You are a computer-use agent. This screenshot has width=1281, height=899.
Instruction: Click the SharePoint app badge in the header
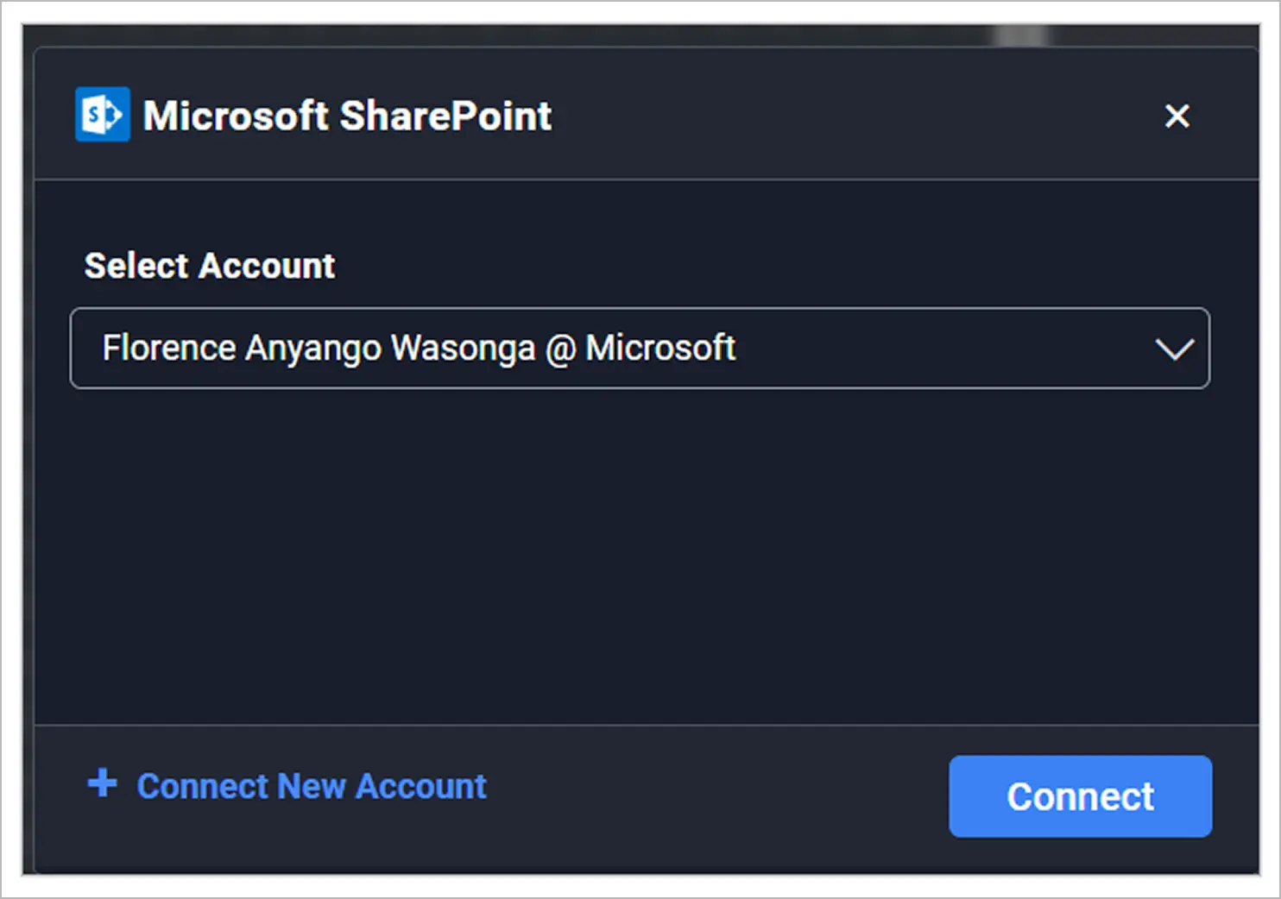point(102,114)
